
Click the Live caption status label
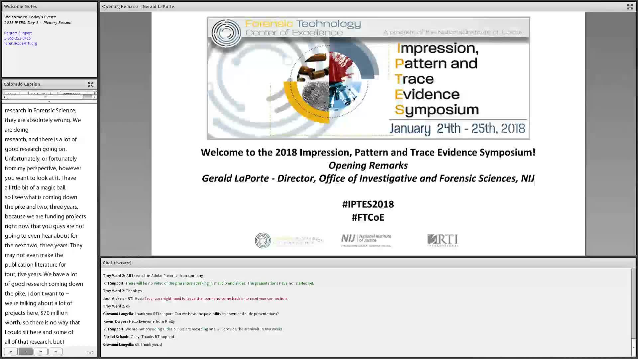[90, 352]
